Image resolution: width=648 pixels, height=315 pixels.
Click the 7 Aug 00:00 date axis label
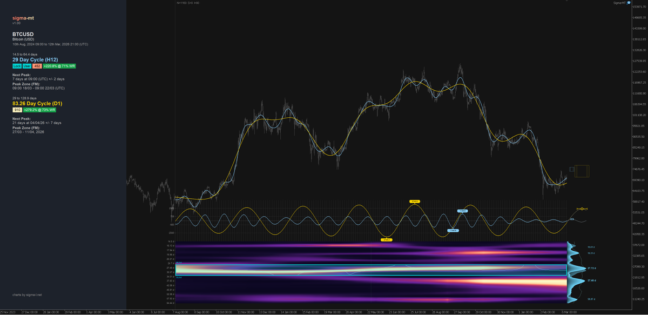tap(180, 312)
